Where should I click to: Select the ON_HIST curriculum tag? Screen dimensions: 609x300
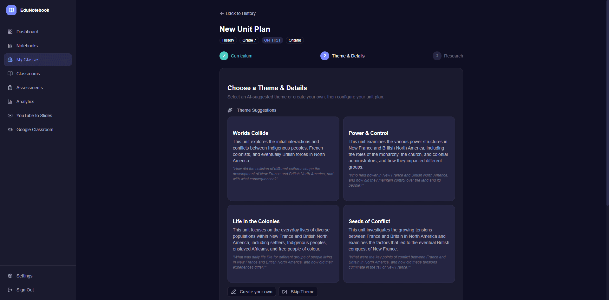tap(272, 40)
